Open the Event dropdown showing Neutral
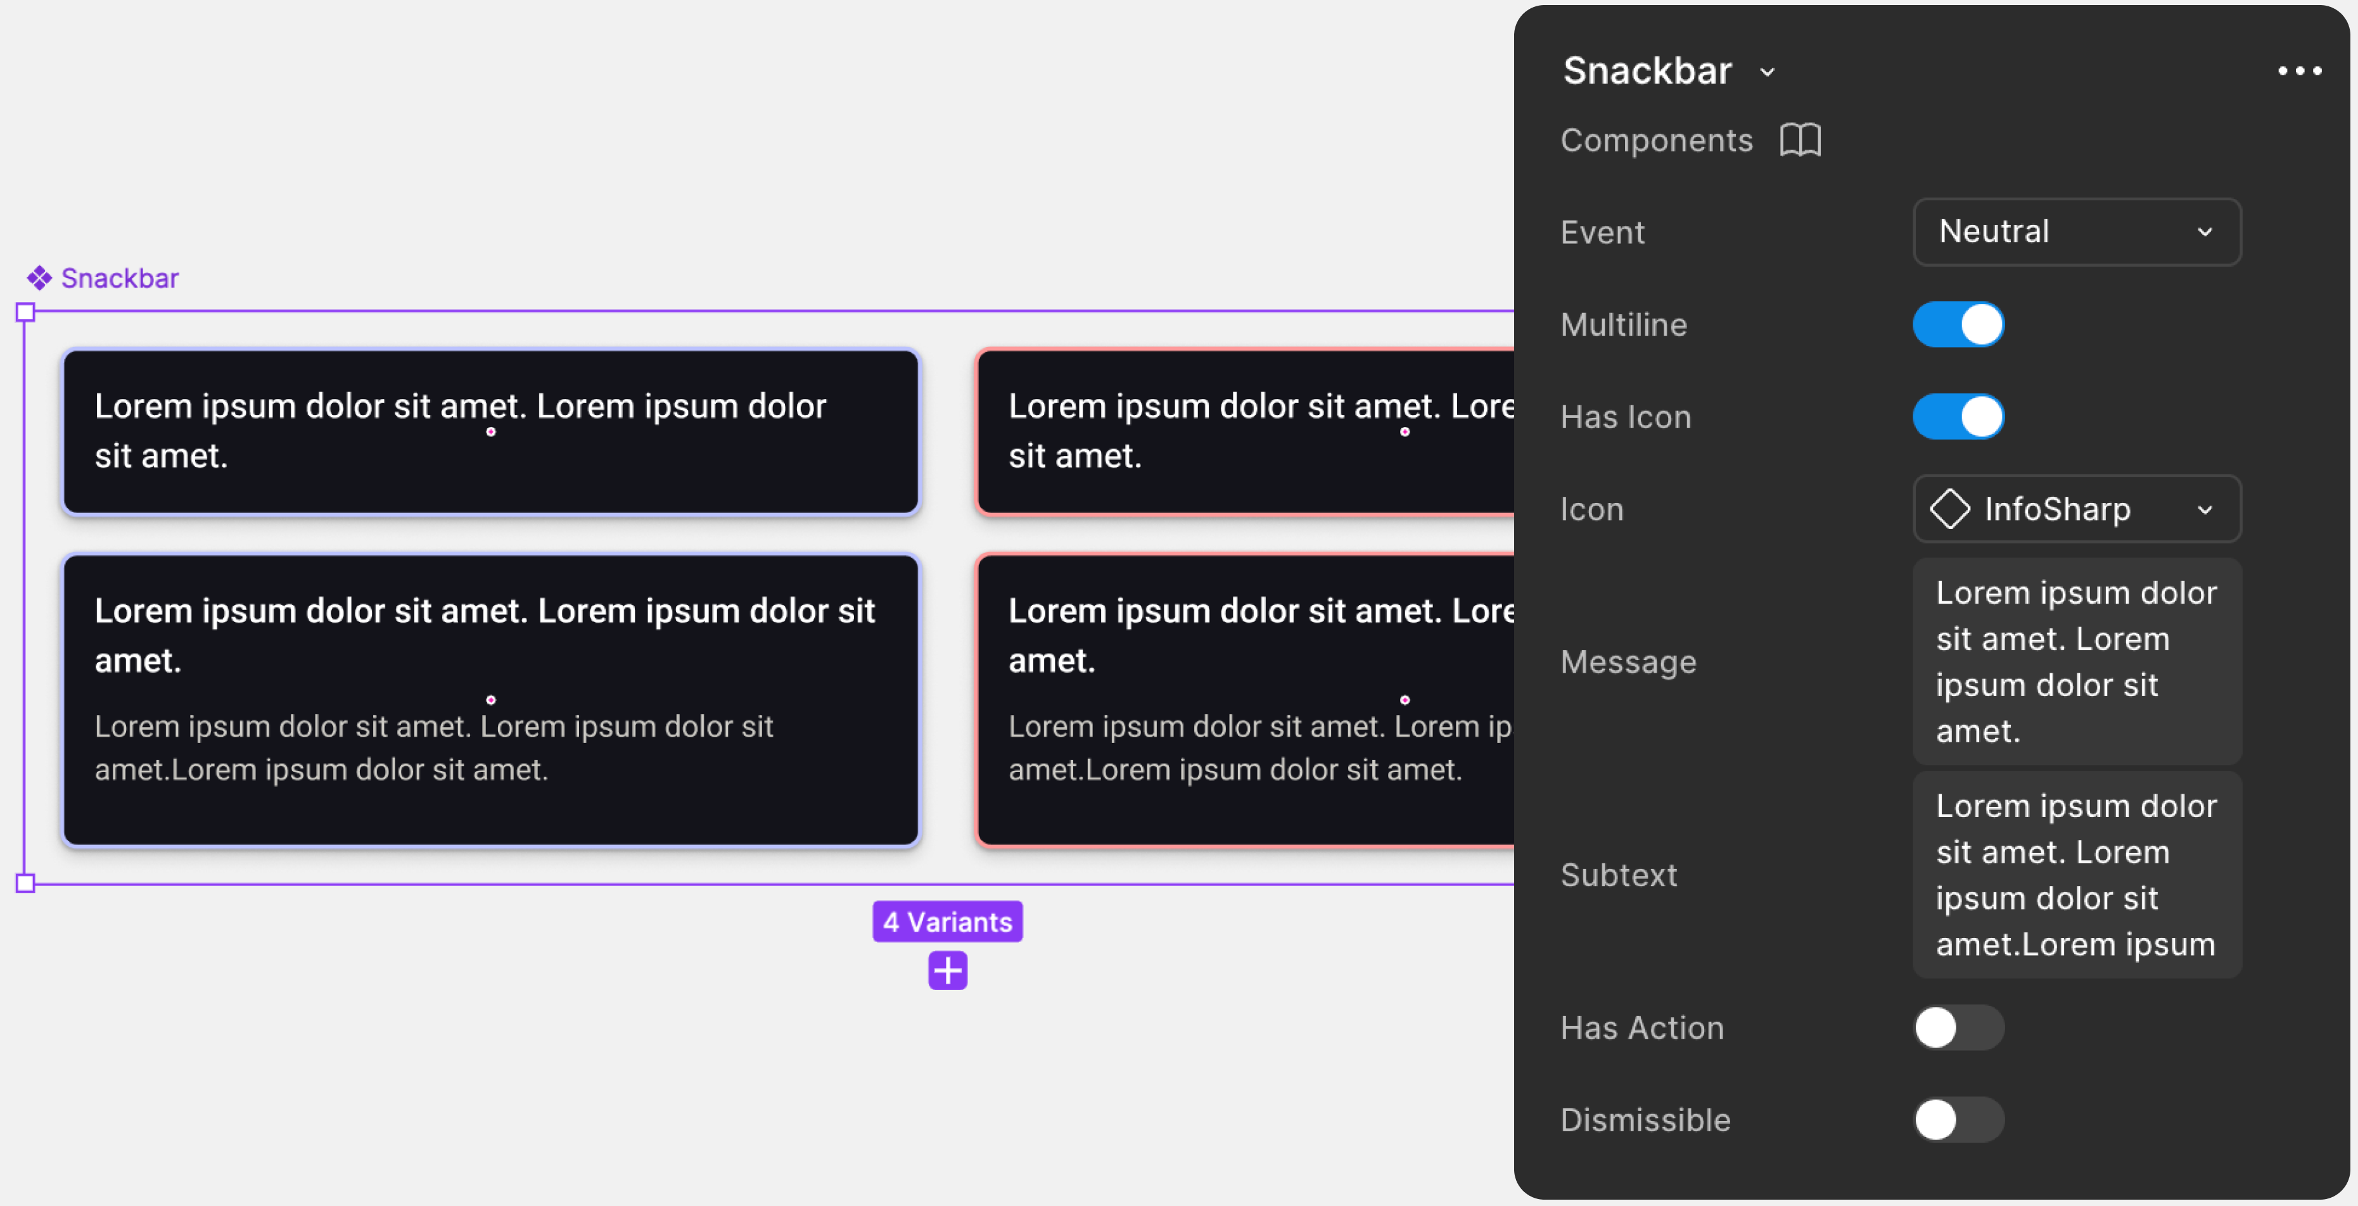Viewport: 2358px width, 1206px height. 2076,231
